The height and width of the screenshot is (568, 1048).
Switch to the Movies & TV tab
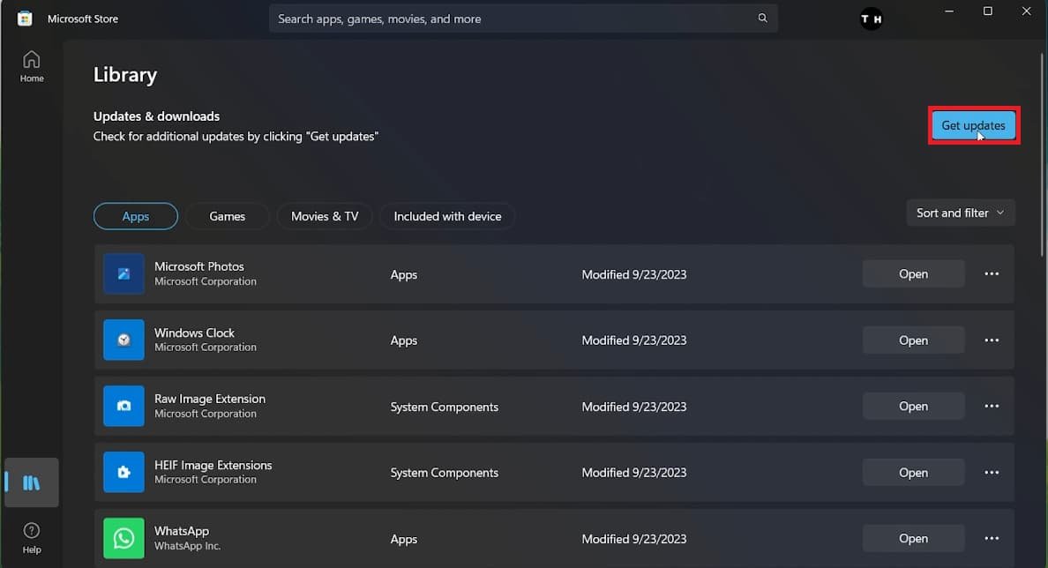click(325, 216)
